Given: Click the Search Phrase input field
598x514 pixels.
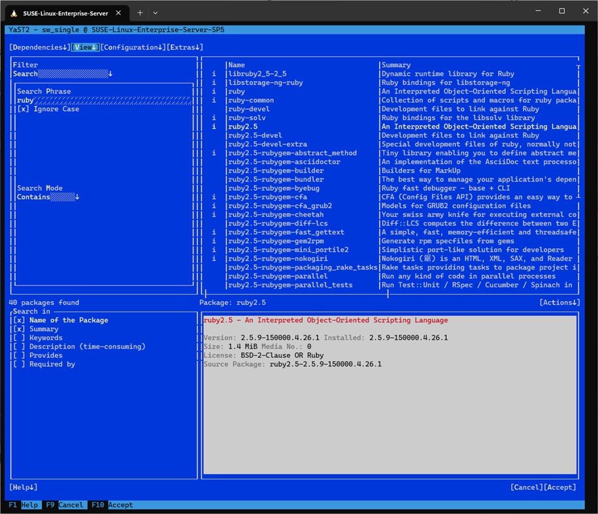Looking at the screenshot, I should (x=104, y=100).
